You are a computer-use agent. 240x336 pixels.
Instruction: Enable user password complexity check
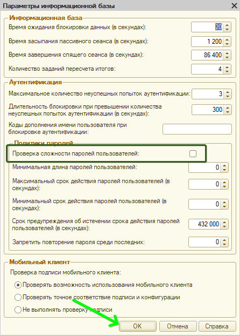(x=193, y=153)
